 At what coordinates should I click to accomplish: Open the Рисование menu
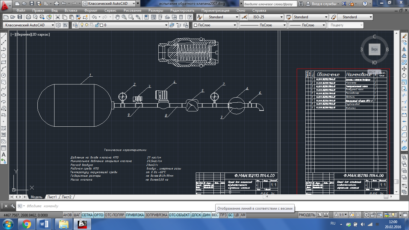click(132, 10)
